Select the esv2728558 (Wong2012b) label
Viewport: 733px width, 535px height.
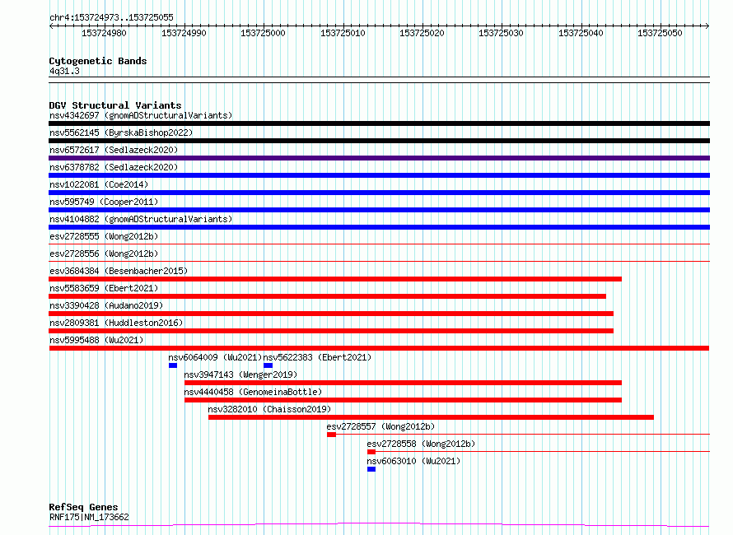click(x=421, y=444)
